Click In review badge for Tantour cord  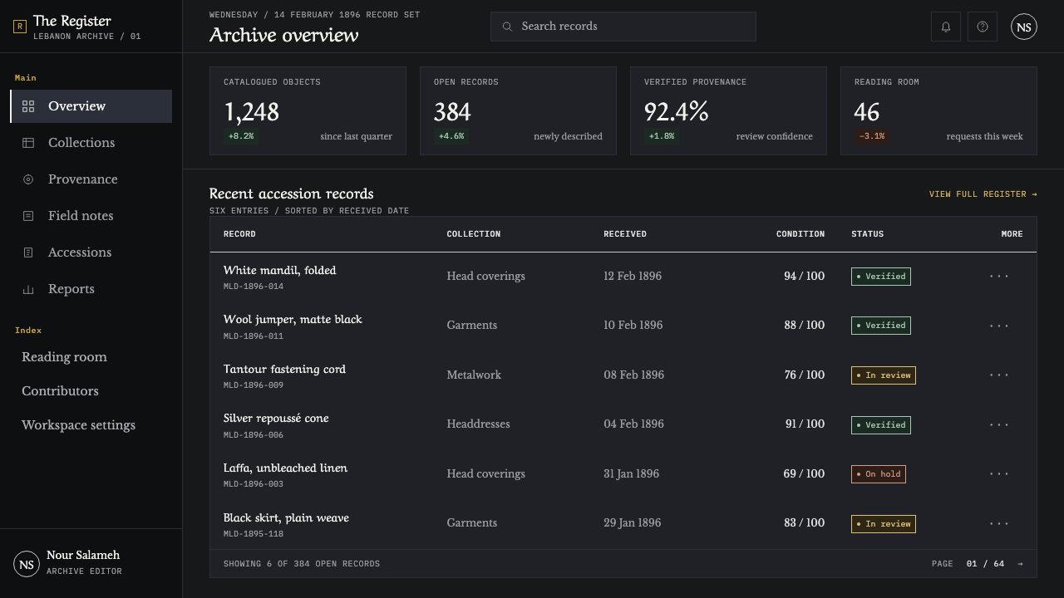(x=884, y=375)
